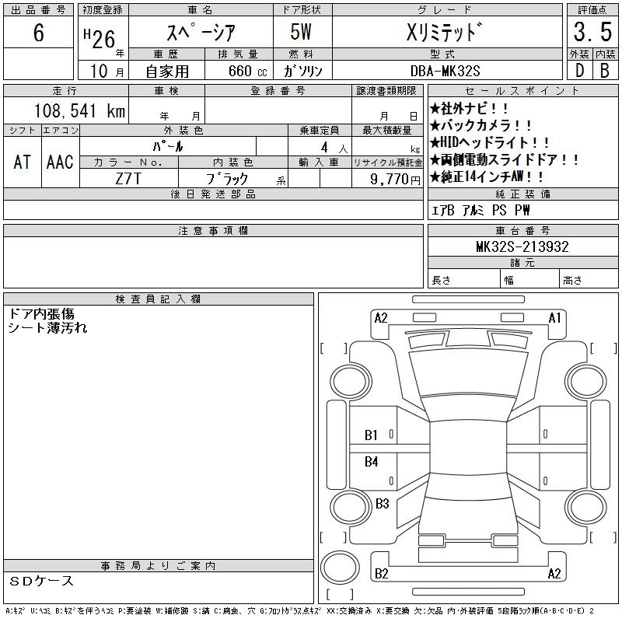Click damage mark B2 on diagram

tap(381, 574)
